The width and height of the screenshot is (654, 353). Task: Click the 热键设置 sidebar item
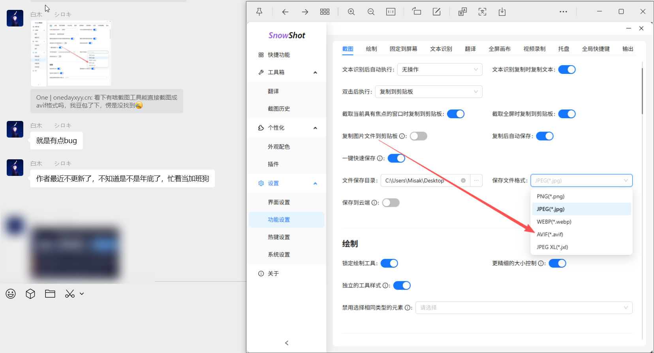point(279,237)
